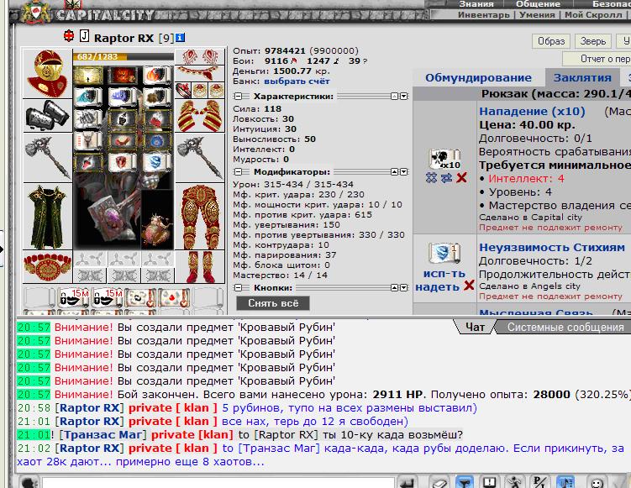Open the Знания menu
Viewport: 631px width, 488px height.
(476, 4)
